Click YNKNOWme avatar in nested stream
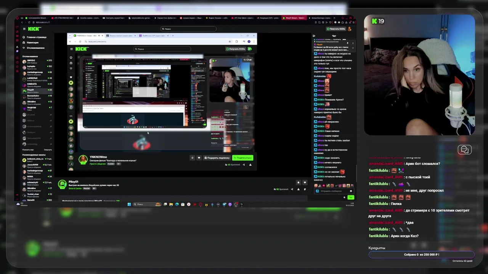 point(83,159)
